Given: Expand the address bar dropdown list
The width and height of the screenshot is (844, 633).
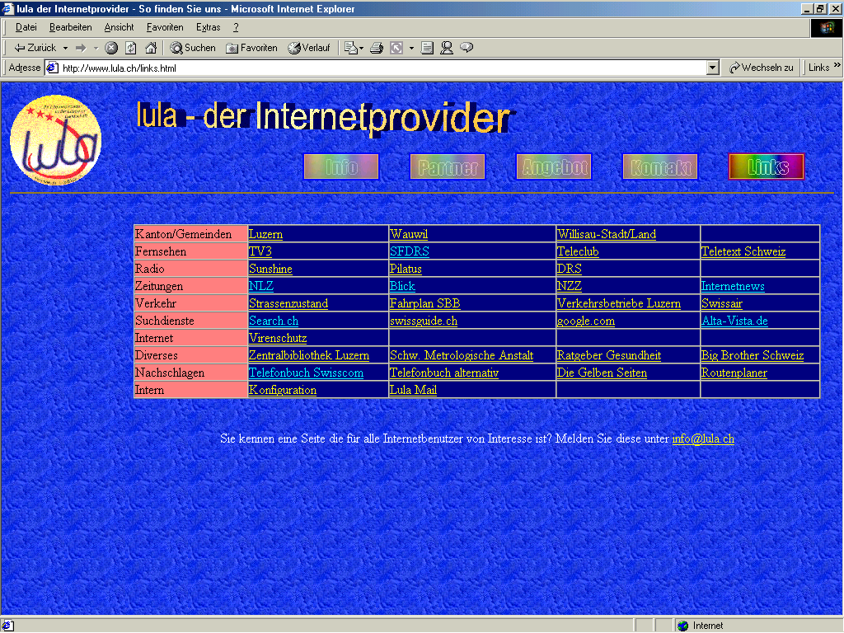Looking at the screenshot, I should click(713, 68).
